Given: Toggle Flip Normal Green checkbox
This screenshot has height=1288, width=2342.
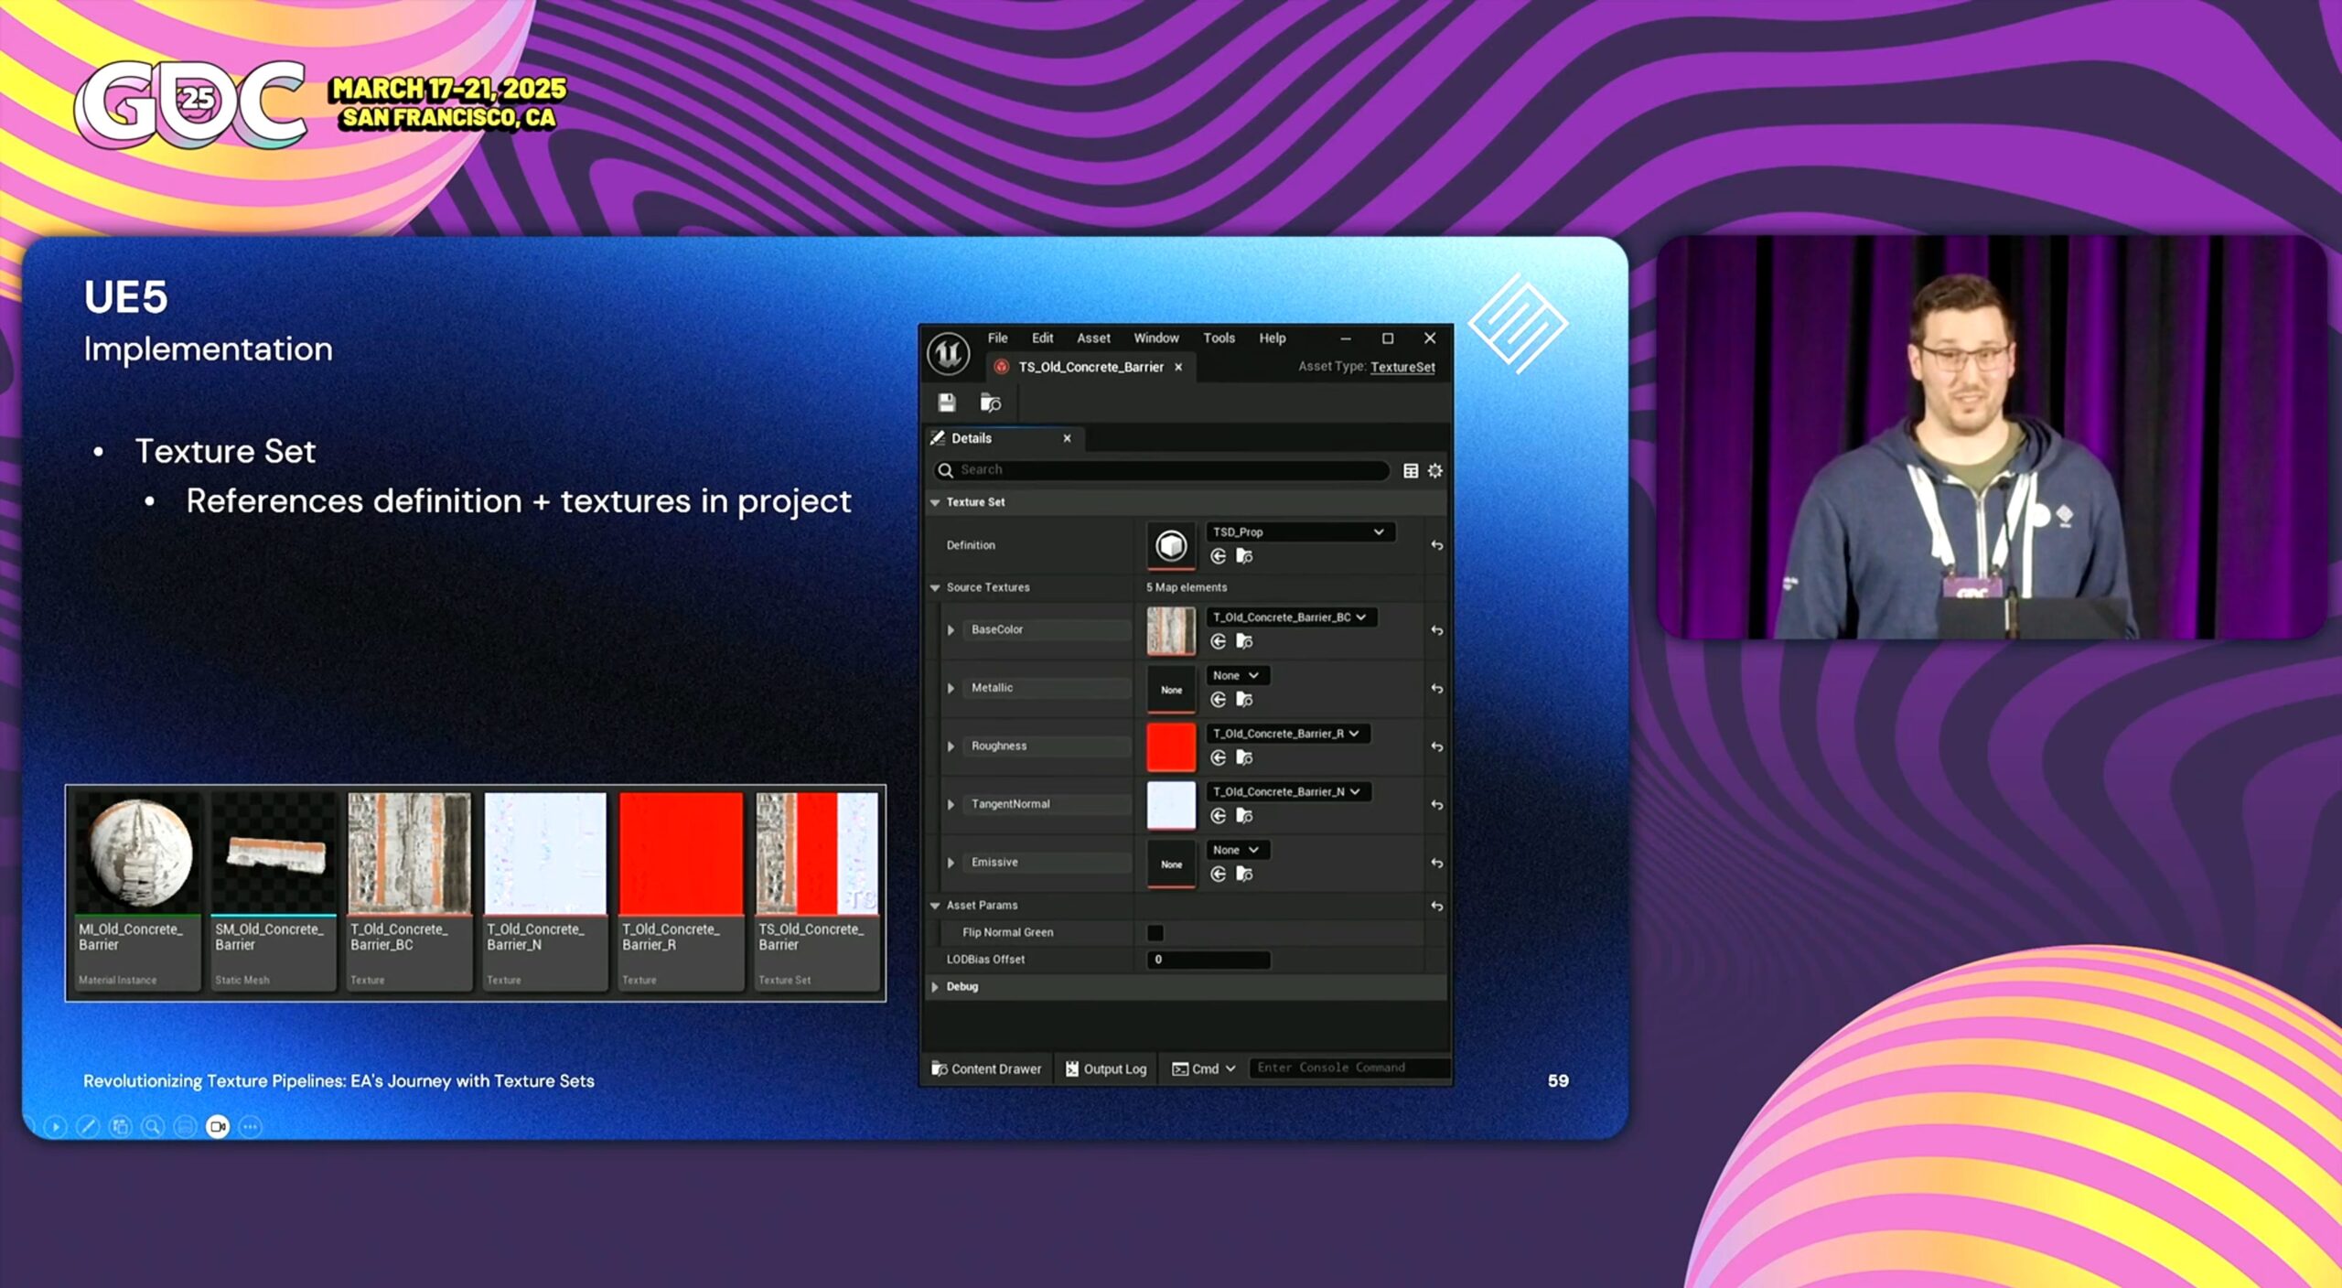Looking at the screenshot, I should [1155, 932].
